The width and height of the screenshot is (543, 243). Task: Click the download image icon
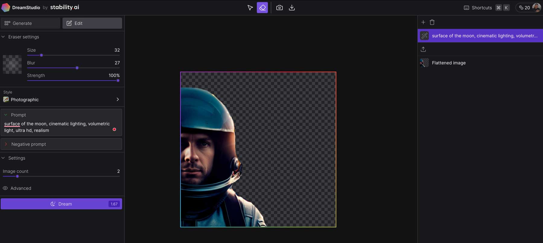(x=292, y=8)
